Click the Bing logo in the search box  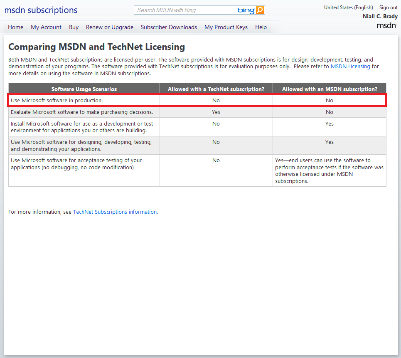coord(246,10)
